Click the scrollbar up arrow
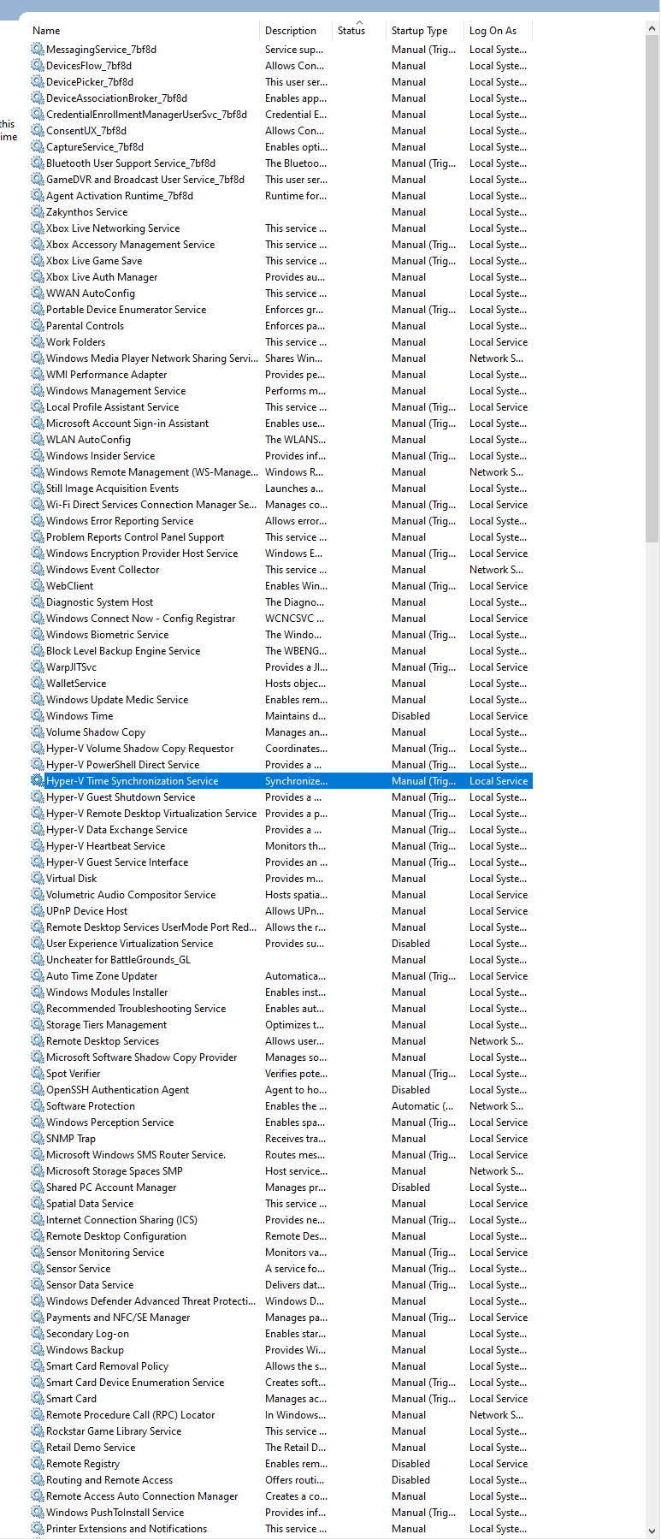The image size is (661, 1540). (x=652, y=28)
